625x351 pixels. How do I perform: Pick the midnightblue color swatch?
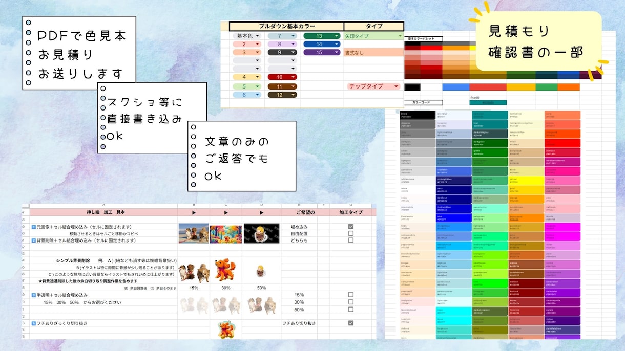tap(453, 181)
